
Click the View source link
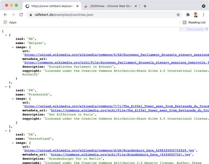click(x=195, y=29)
